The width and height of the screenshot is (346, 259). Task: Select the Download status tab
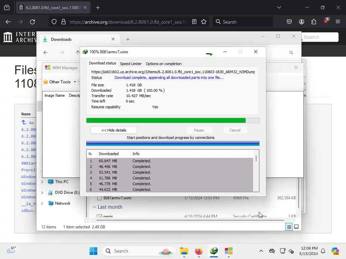[102, 63]
